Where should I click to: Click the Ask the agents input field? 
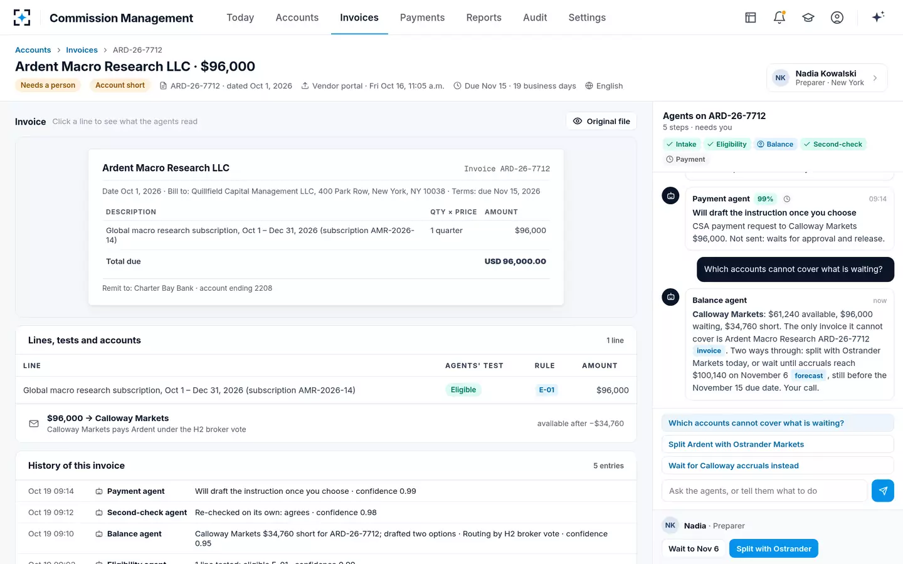click(764, 491)
